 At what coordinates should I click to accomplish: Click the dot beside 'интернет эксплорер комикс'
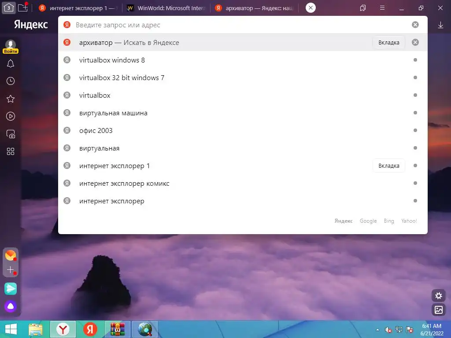(415, 184)
